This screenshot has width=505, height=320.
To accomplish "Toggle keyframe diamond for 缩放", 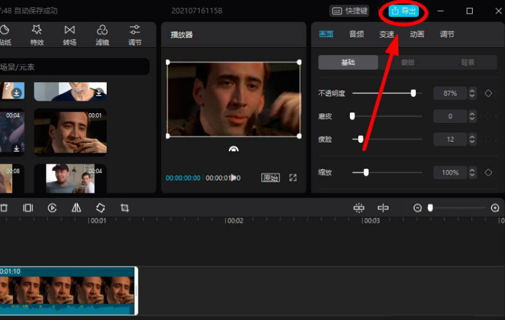I will click(x=488, y=173).
